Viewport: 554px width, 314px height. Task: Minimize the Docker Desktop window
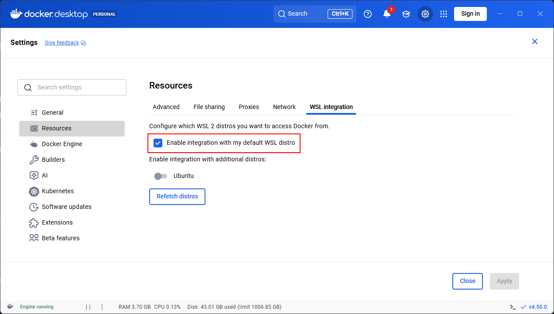coord(500,14)
